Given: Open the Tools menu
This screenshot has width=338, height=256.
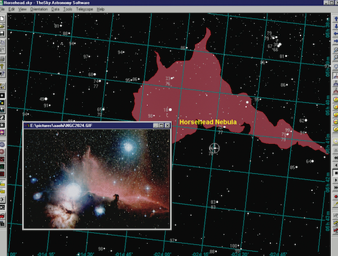Looking at the screenshot, I should (x=68, y=9).
